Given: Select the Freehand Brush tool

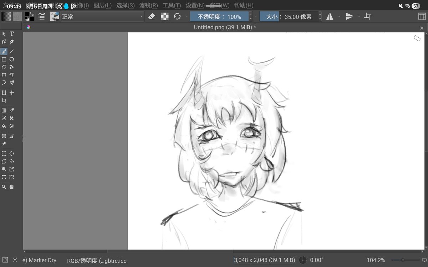Looking at the screenshot, I should (x=4, y=52).
